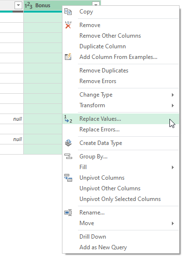Expand the Fill submenu arrow
The height and width of the screenshot is (257, 183).
[172, 167]
